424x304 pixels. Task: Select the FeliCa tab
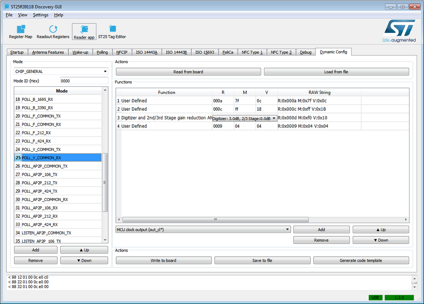(x=228, y=53)
